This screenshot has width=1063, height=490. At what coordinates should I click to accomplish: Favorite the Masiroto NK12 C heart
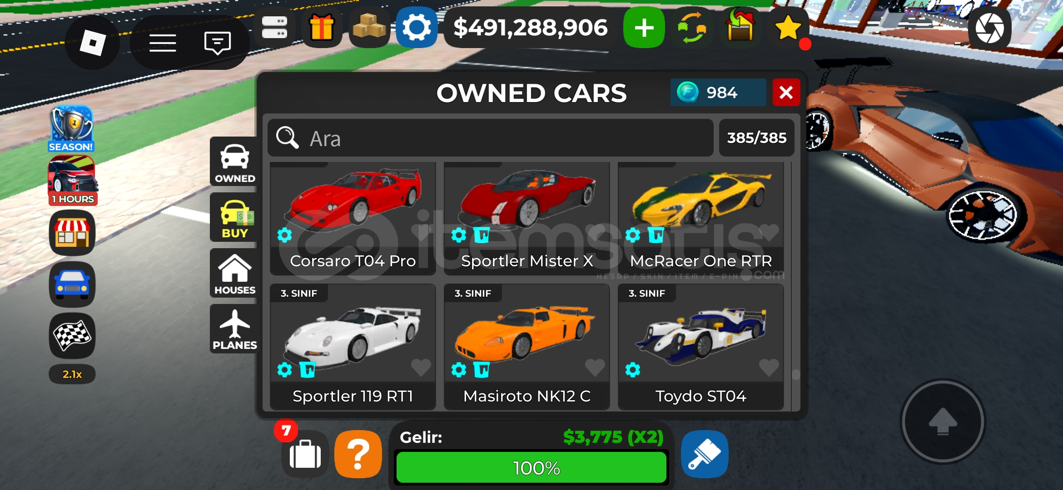(595, 367)
